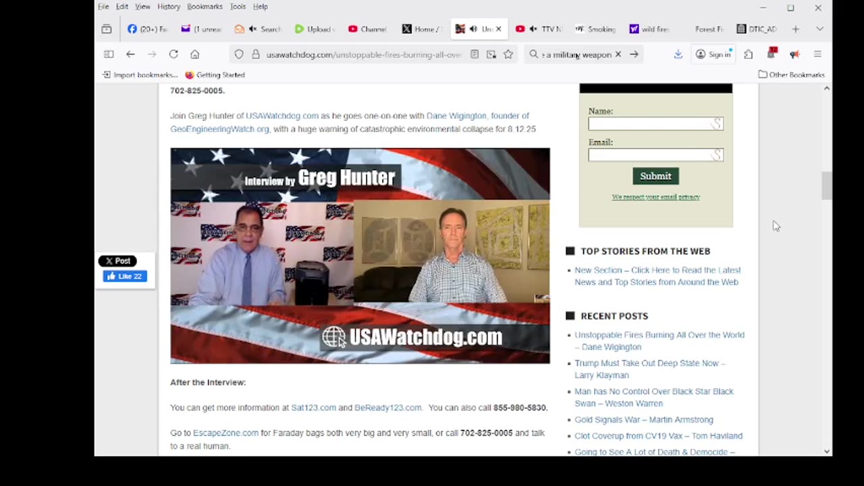
Task: Open the File menu
Action: click(x=103, y=7)
